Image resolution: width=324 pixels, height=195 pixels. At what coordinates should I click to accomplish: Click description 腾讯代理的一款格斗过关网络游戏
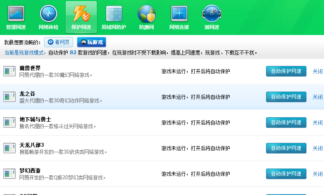(58, 126)
